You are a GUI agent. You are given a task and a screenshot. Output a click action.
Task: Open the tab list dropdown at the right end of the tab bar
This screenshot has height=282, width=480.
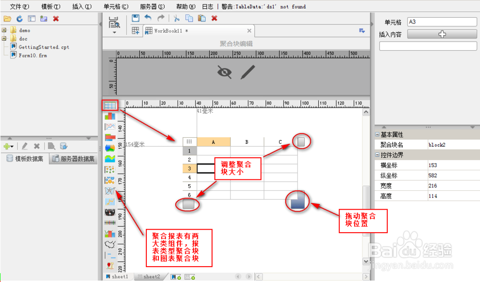pos(362,31)
